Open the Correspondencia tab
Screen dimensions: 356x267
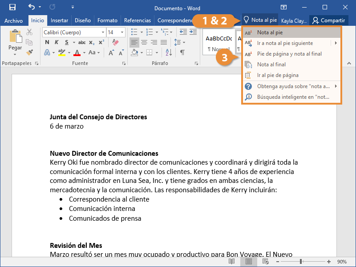pos(175,20)
